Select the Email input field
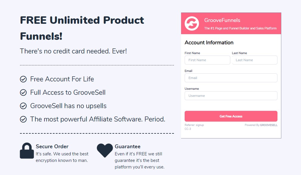 tap(231, 78)
